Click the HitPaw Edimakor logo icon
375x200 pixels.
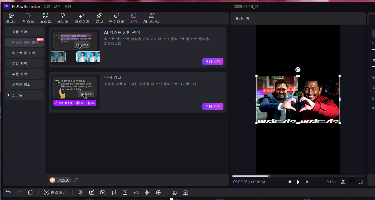[6, 6]
